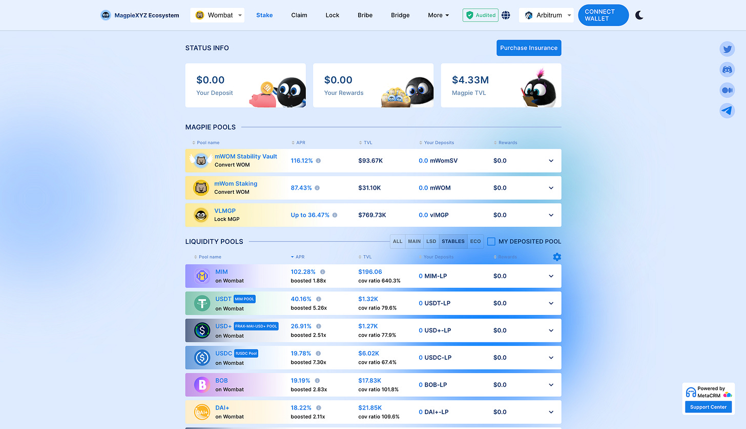Sort liquidity pools by APR header
Viewport: 746px width, 429px height.
pyautogui.click(x=298, y=257)
